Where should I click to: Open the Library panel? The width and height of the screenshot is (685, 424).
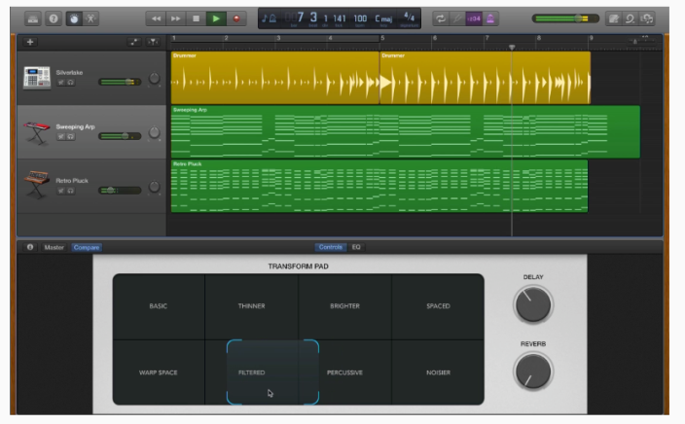coord(32,18)
